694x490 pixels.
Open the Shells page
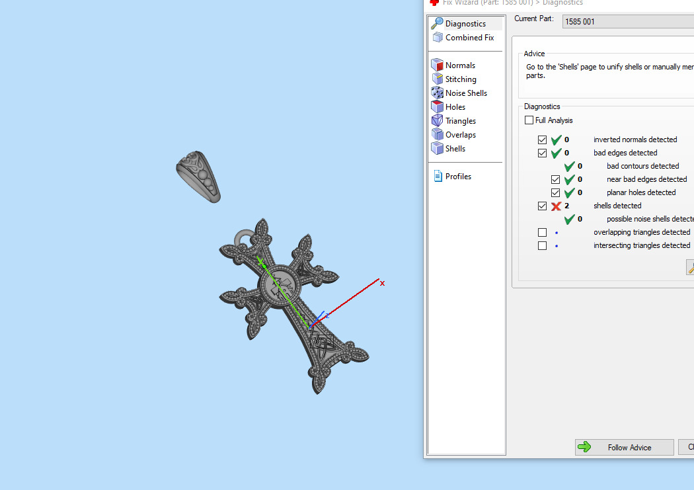[x=455, y=148]
